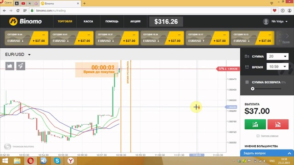Click the Opera menu button
Viewport: 294px width, 165px height.
(x=6, y=3)
